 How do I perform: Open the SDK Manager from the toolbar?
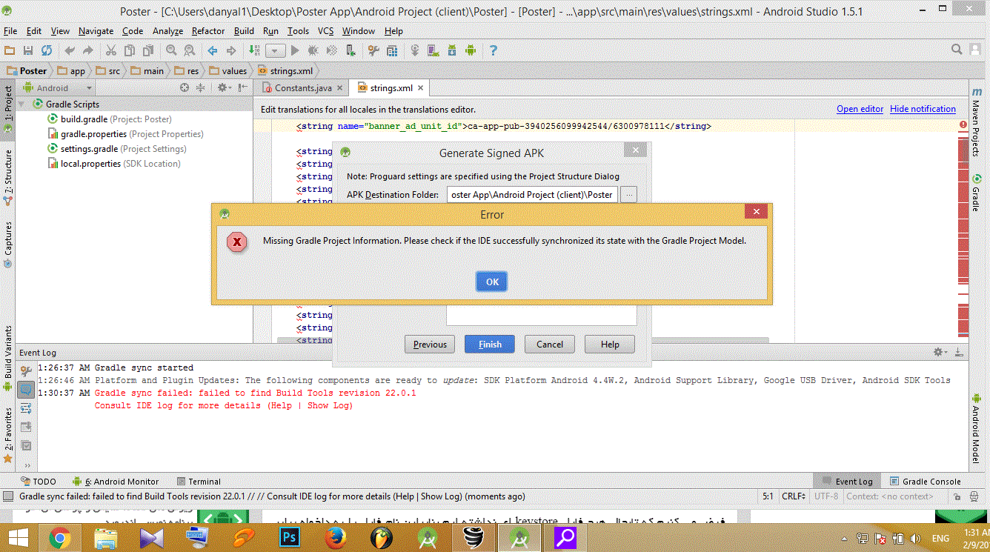click(x=452, y=50)
